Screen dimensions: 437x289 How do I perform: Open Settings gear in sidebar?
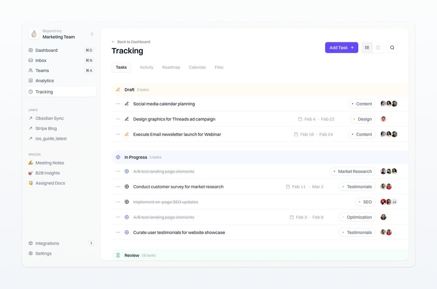[31, 253]
